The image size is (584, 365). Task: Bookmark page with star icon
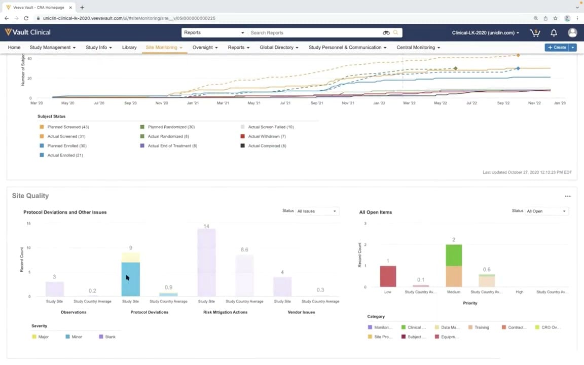(x=555, y=18)
